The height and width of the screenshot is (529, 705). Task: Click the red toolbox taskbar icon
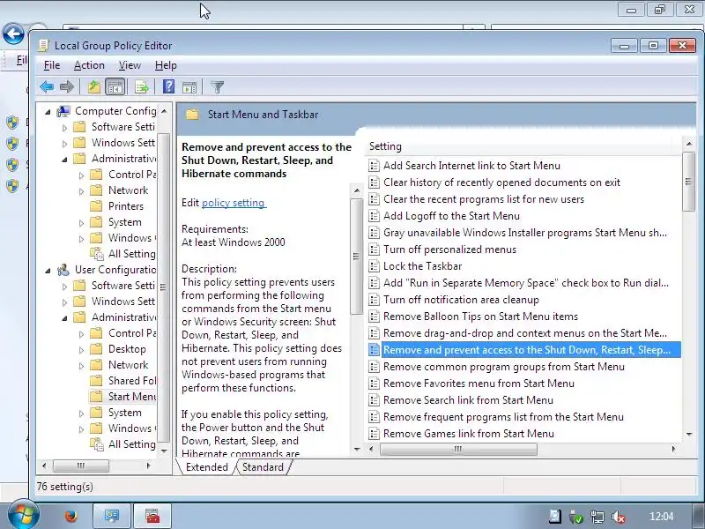(x=152, y=516)
